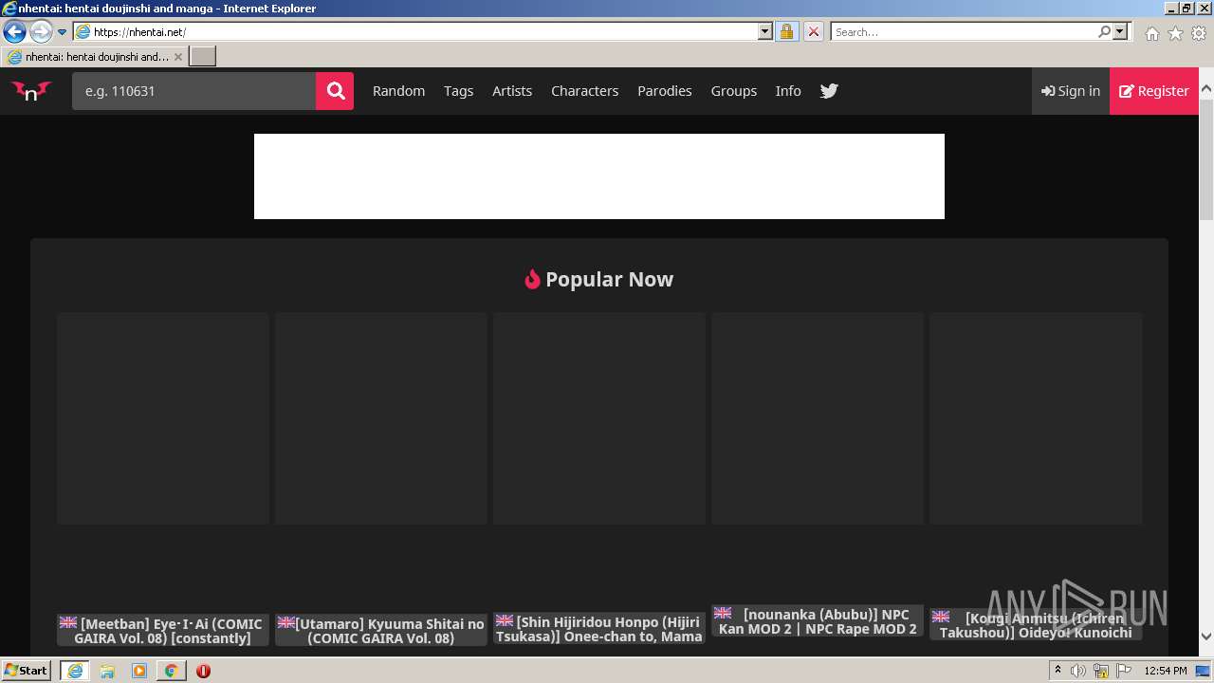Image resolution: width=1214 pixels, height=683 pixels.
Task: Click the Internet Explorer taskbar icon
Action: (75, 671)
